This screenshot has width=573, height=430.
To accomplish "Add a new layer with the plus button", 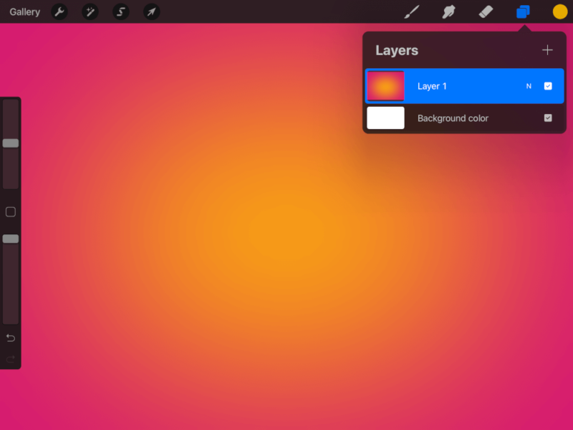I will click(547, 49).
